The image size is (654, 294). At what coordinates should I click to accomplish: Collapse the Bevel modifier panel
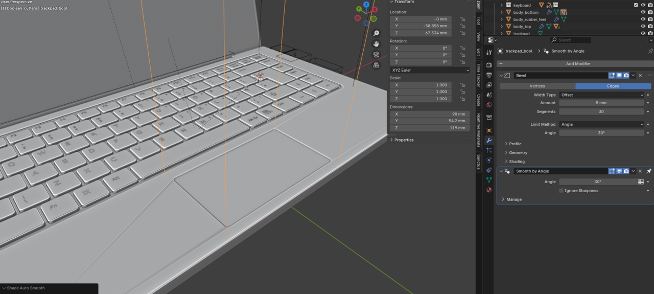[501, 75]
